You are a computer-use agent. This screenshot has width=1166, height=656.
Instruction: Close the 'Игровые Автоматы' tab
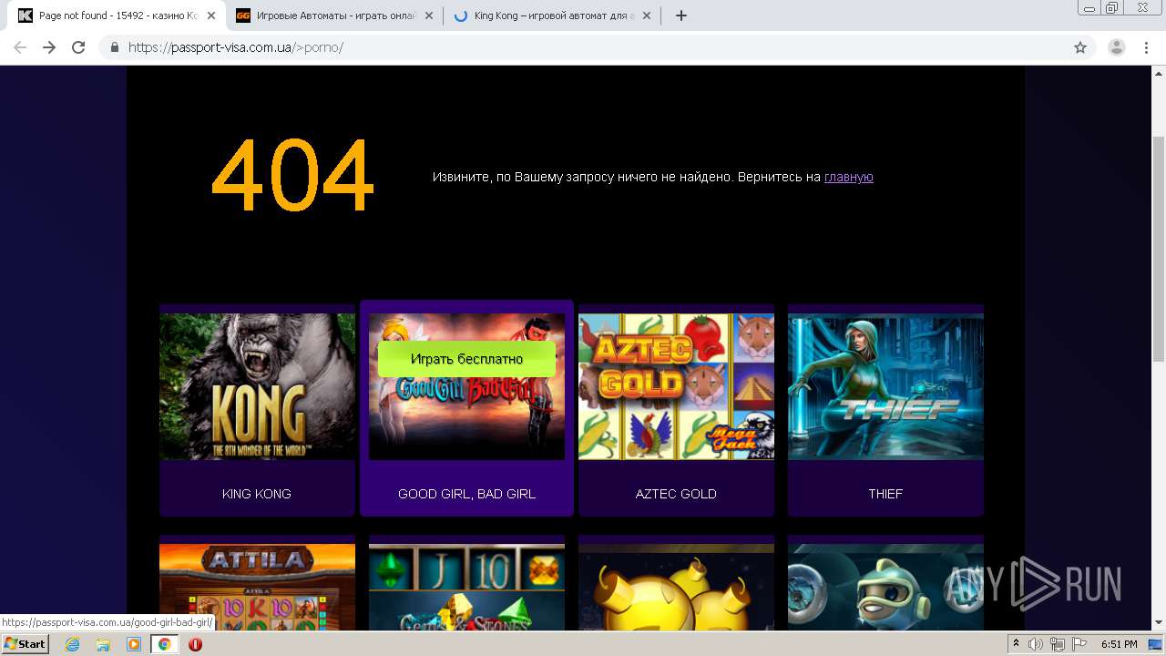click(430, 15)
